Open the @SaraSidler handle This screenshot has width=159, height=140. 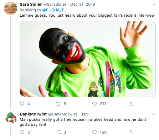point(55,4)
